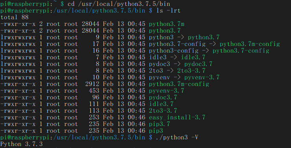Click the python3.7m file name

click(x=166, y=24)
